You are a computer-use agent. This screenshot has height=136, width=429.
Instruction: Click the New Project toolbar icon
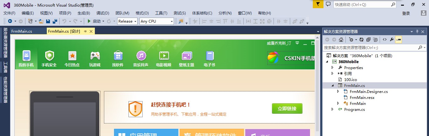coord(30,21)
